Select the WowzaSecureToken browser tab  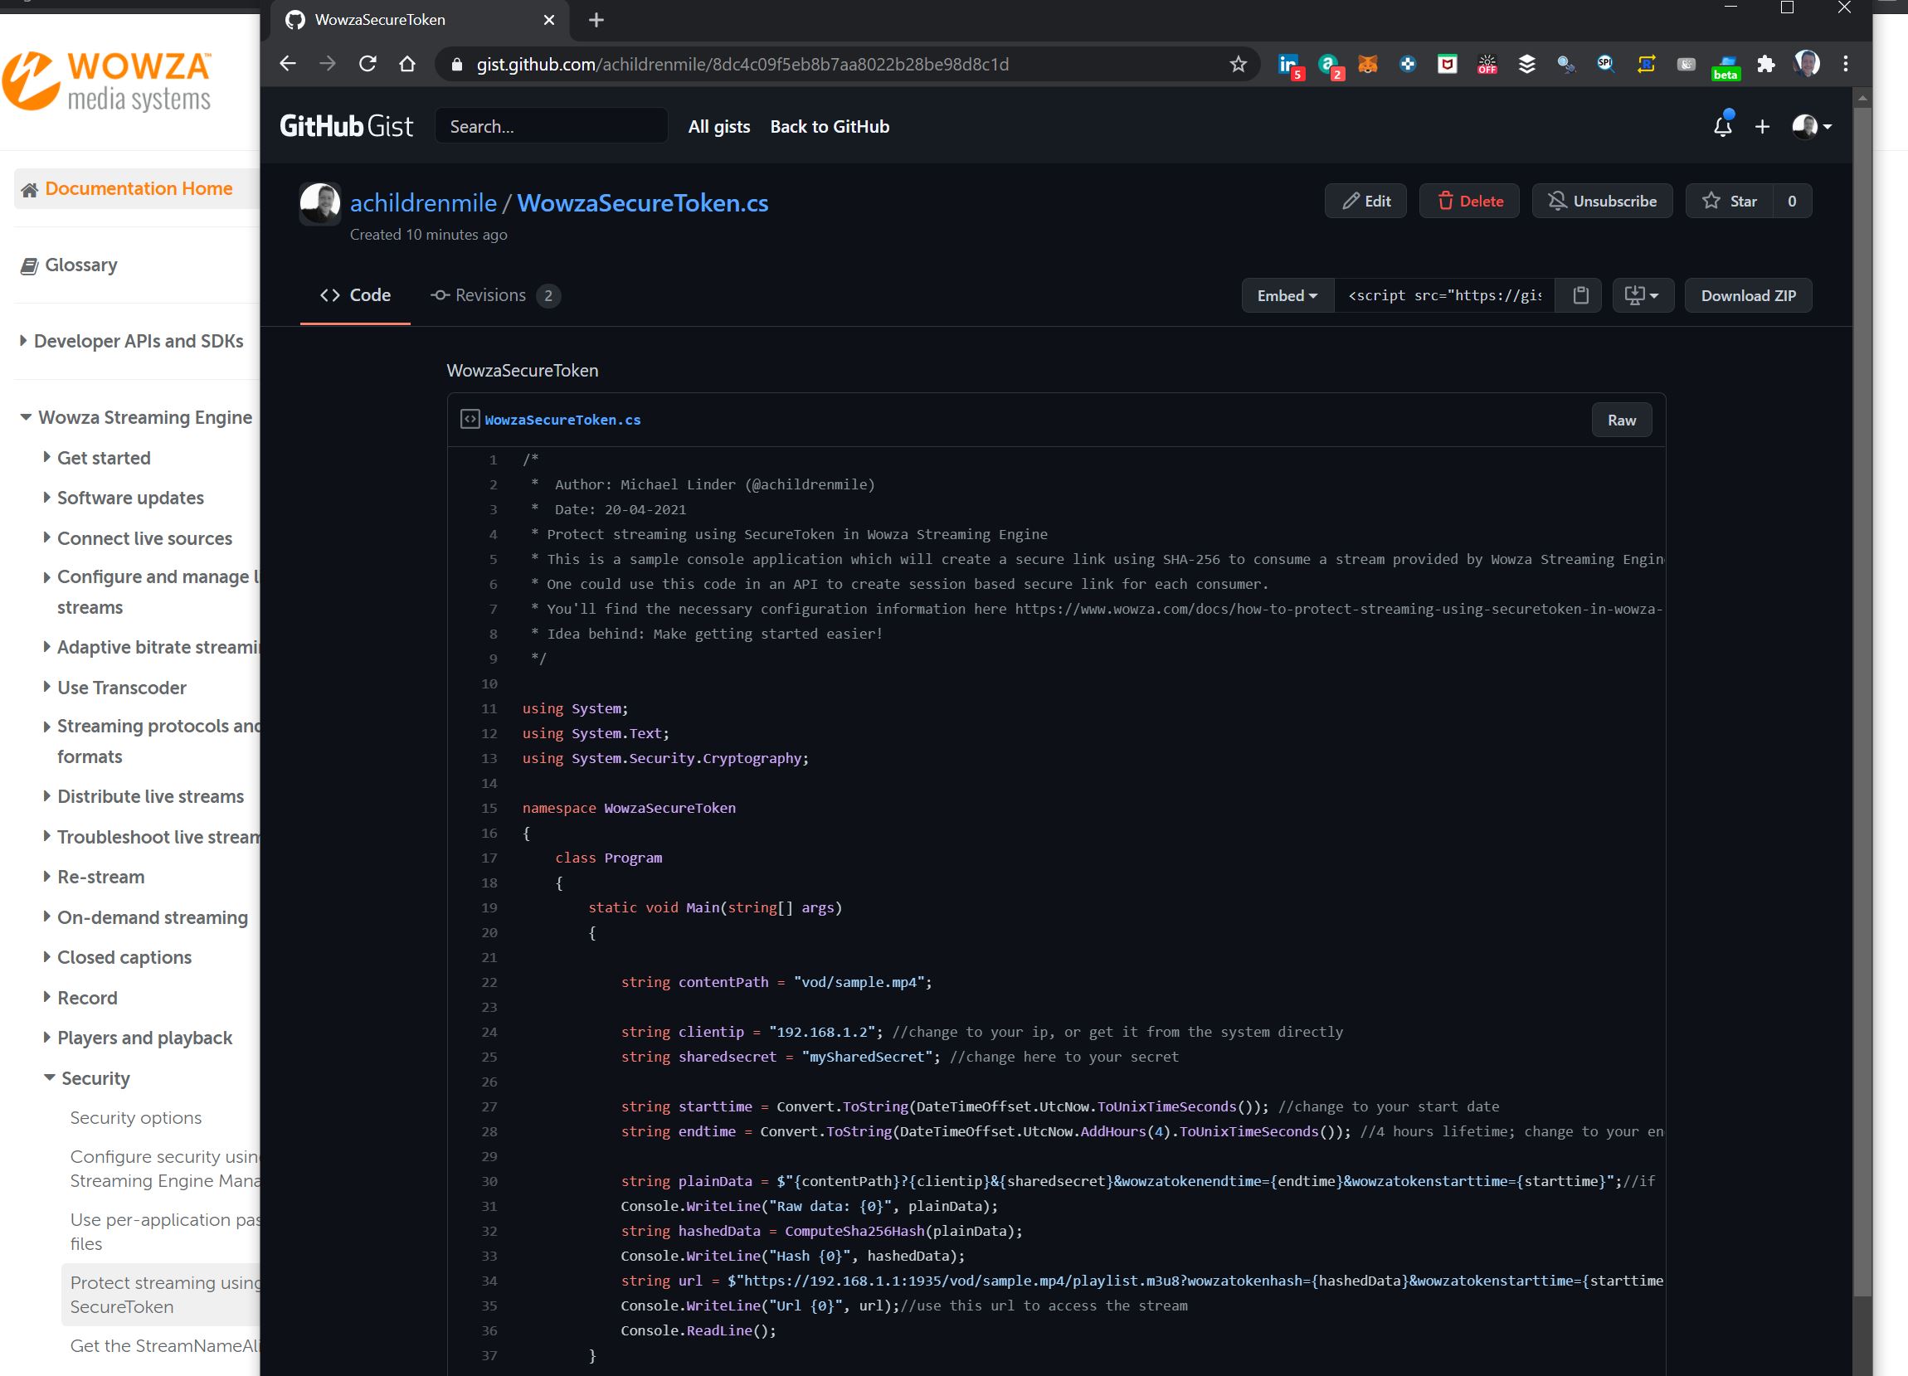[x=419, y=20]
